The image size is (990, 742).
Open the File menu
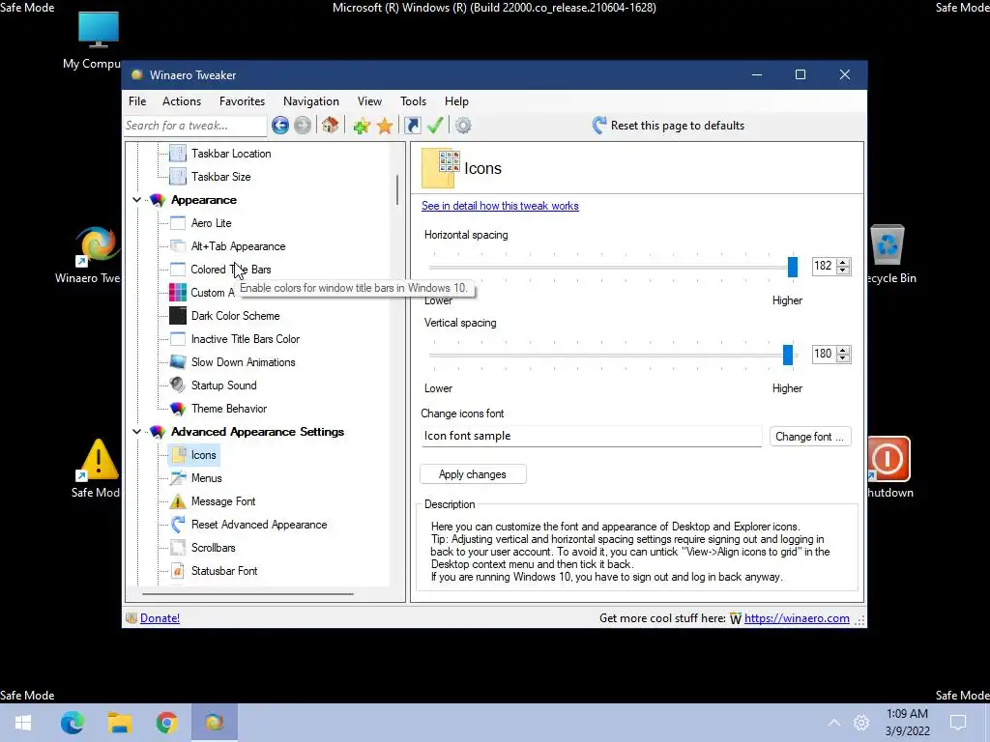pyautogui.click(x=137, y=101)
